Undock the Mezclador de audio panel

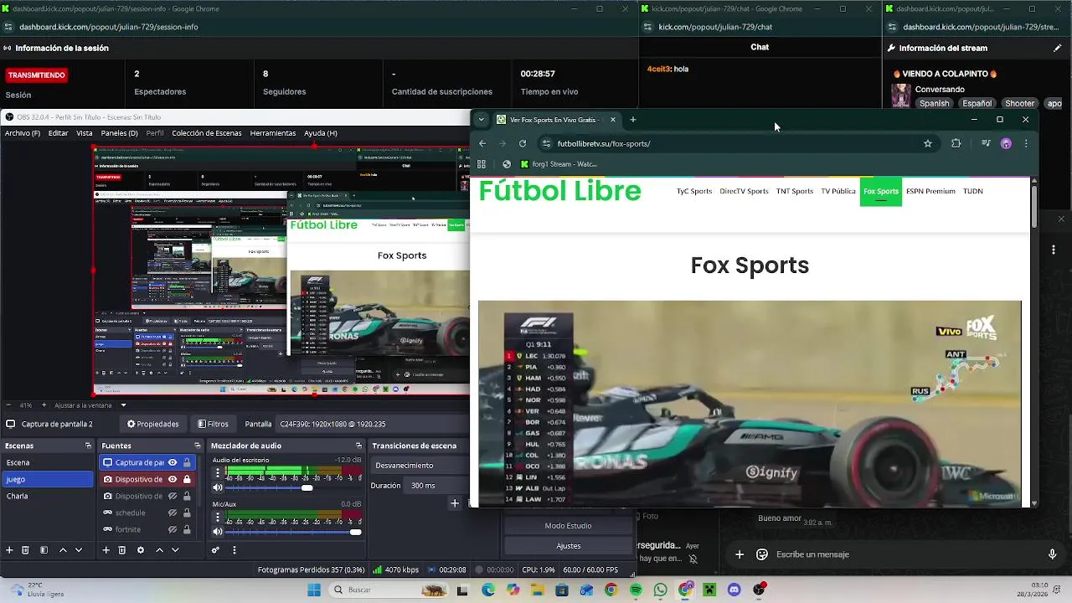click(358, 446)
